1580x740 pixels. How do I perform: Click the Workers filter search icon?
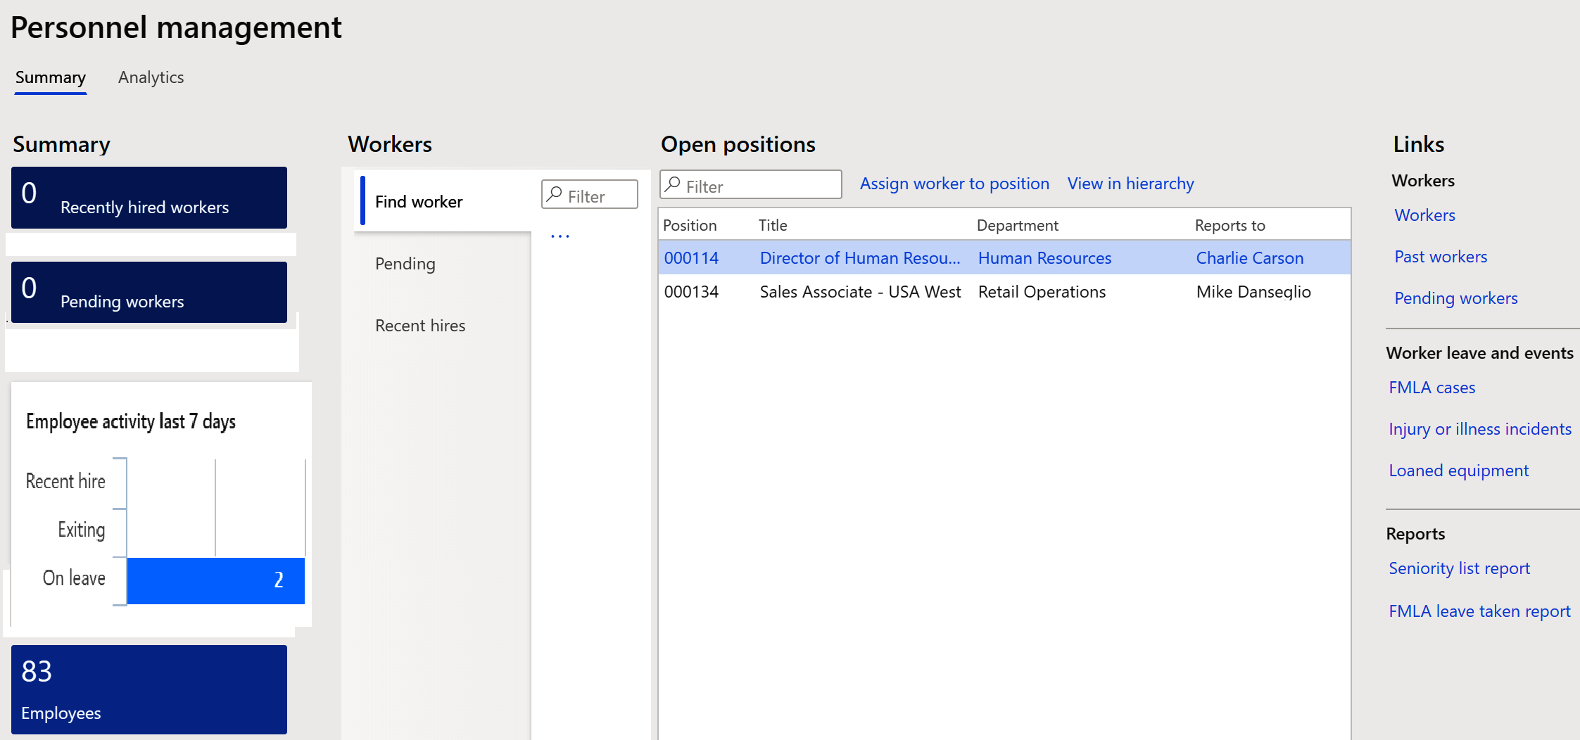pyautogui.click(x=555, y=194)
